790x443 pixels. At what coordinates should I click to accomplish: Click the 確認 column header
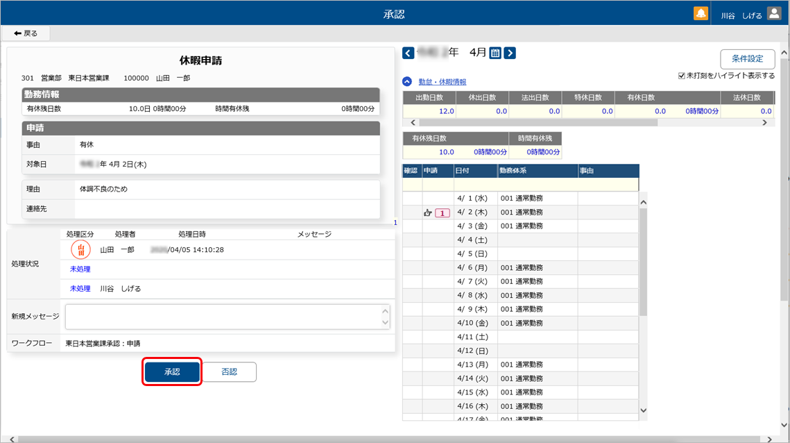[411, 171]
